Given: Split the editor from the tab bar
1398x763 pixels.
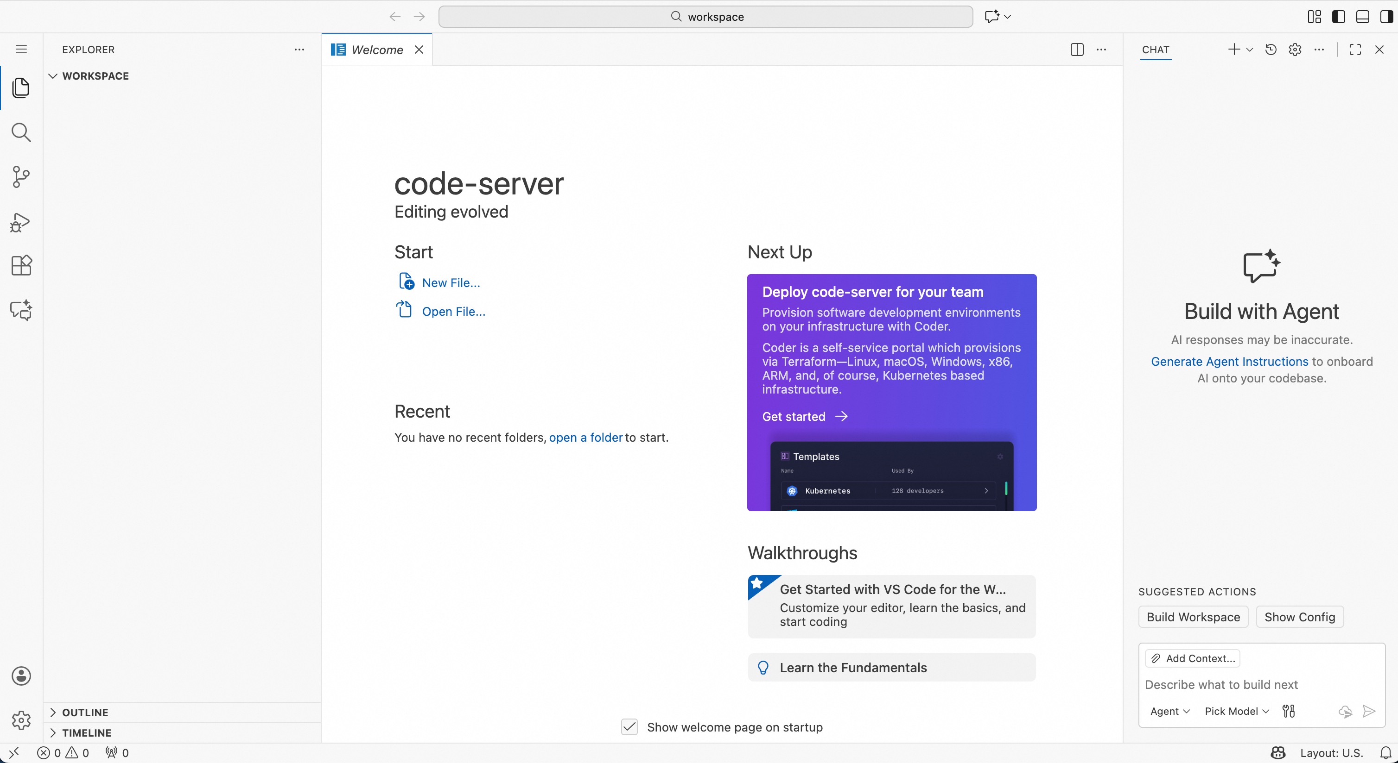Looking at the screenshot, I should 1077,50.
